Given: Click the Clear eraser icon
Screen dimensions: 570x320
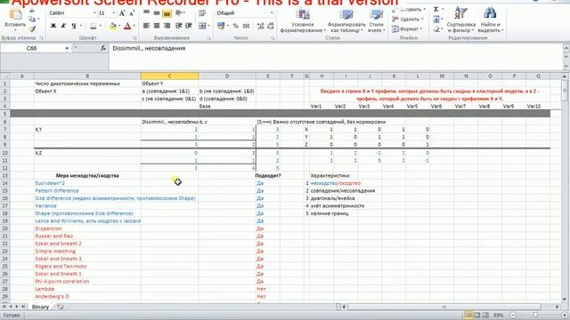Looking at the screenshot, I should (x=436, y=29).
